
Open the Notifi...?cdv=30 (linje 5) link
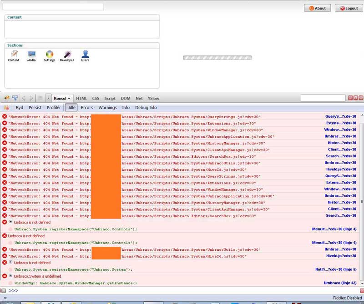[336, 269]
